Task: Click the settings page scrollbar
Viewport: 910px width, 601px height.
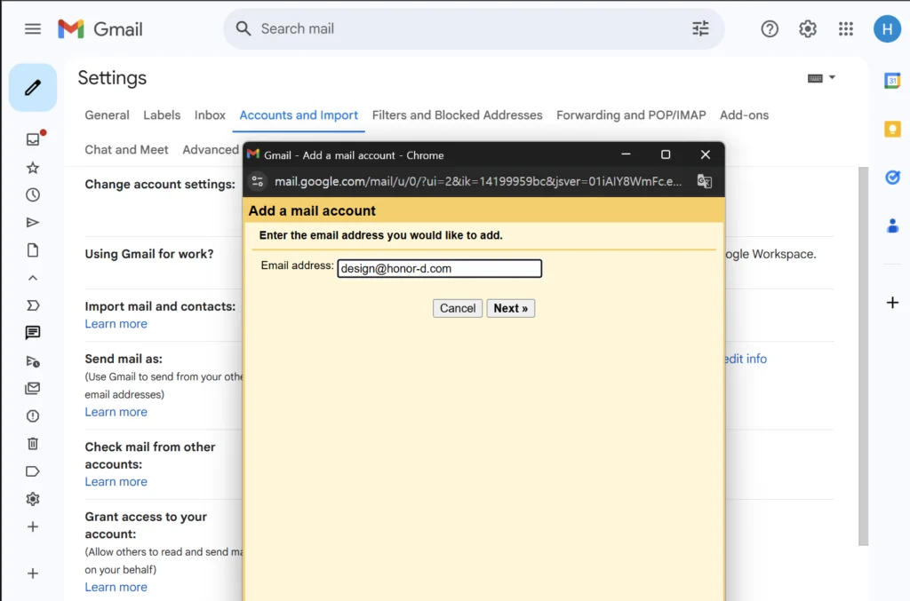Action: (x=863, y=356)
